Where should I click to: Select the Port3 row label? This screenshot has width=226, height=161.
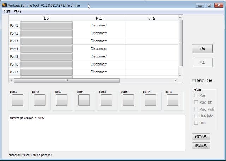click(14, 41)
